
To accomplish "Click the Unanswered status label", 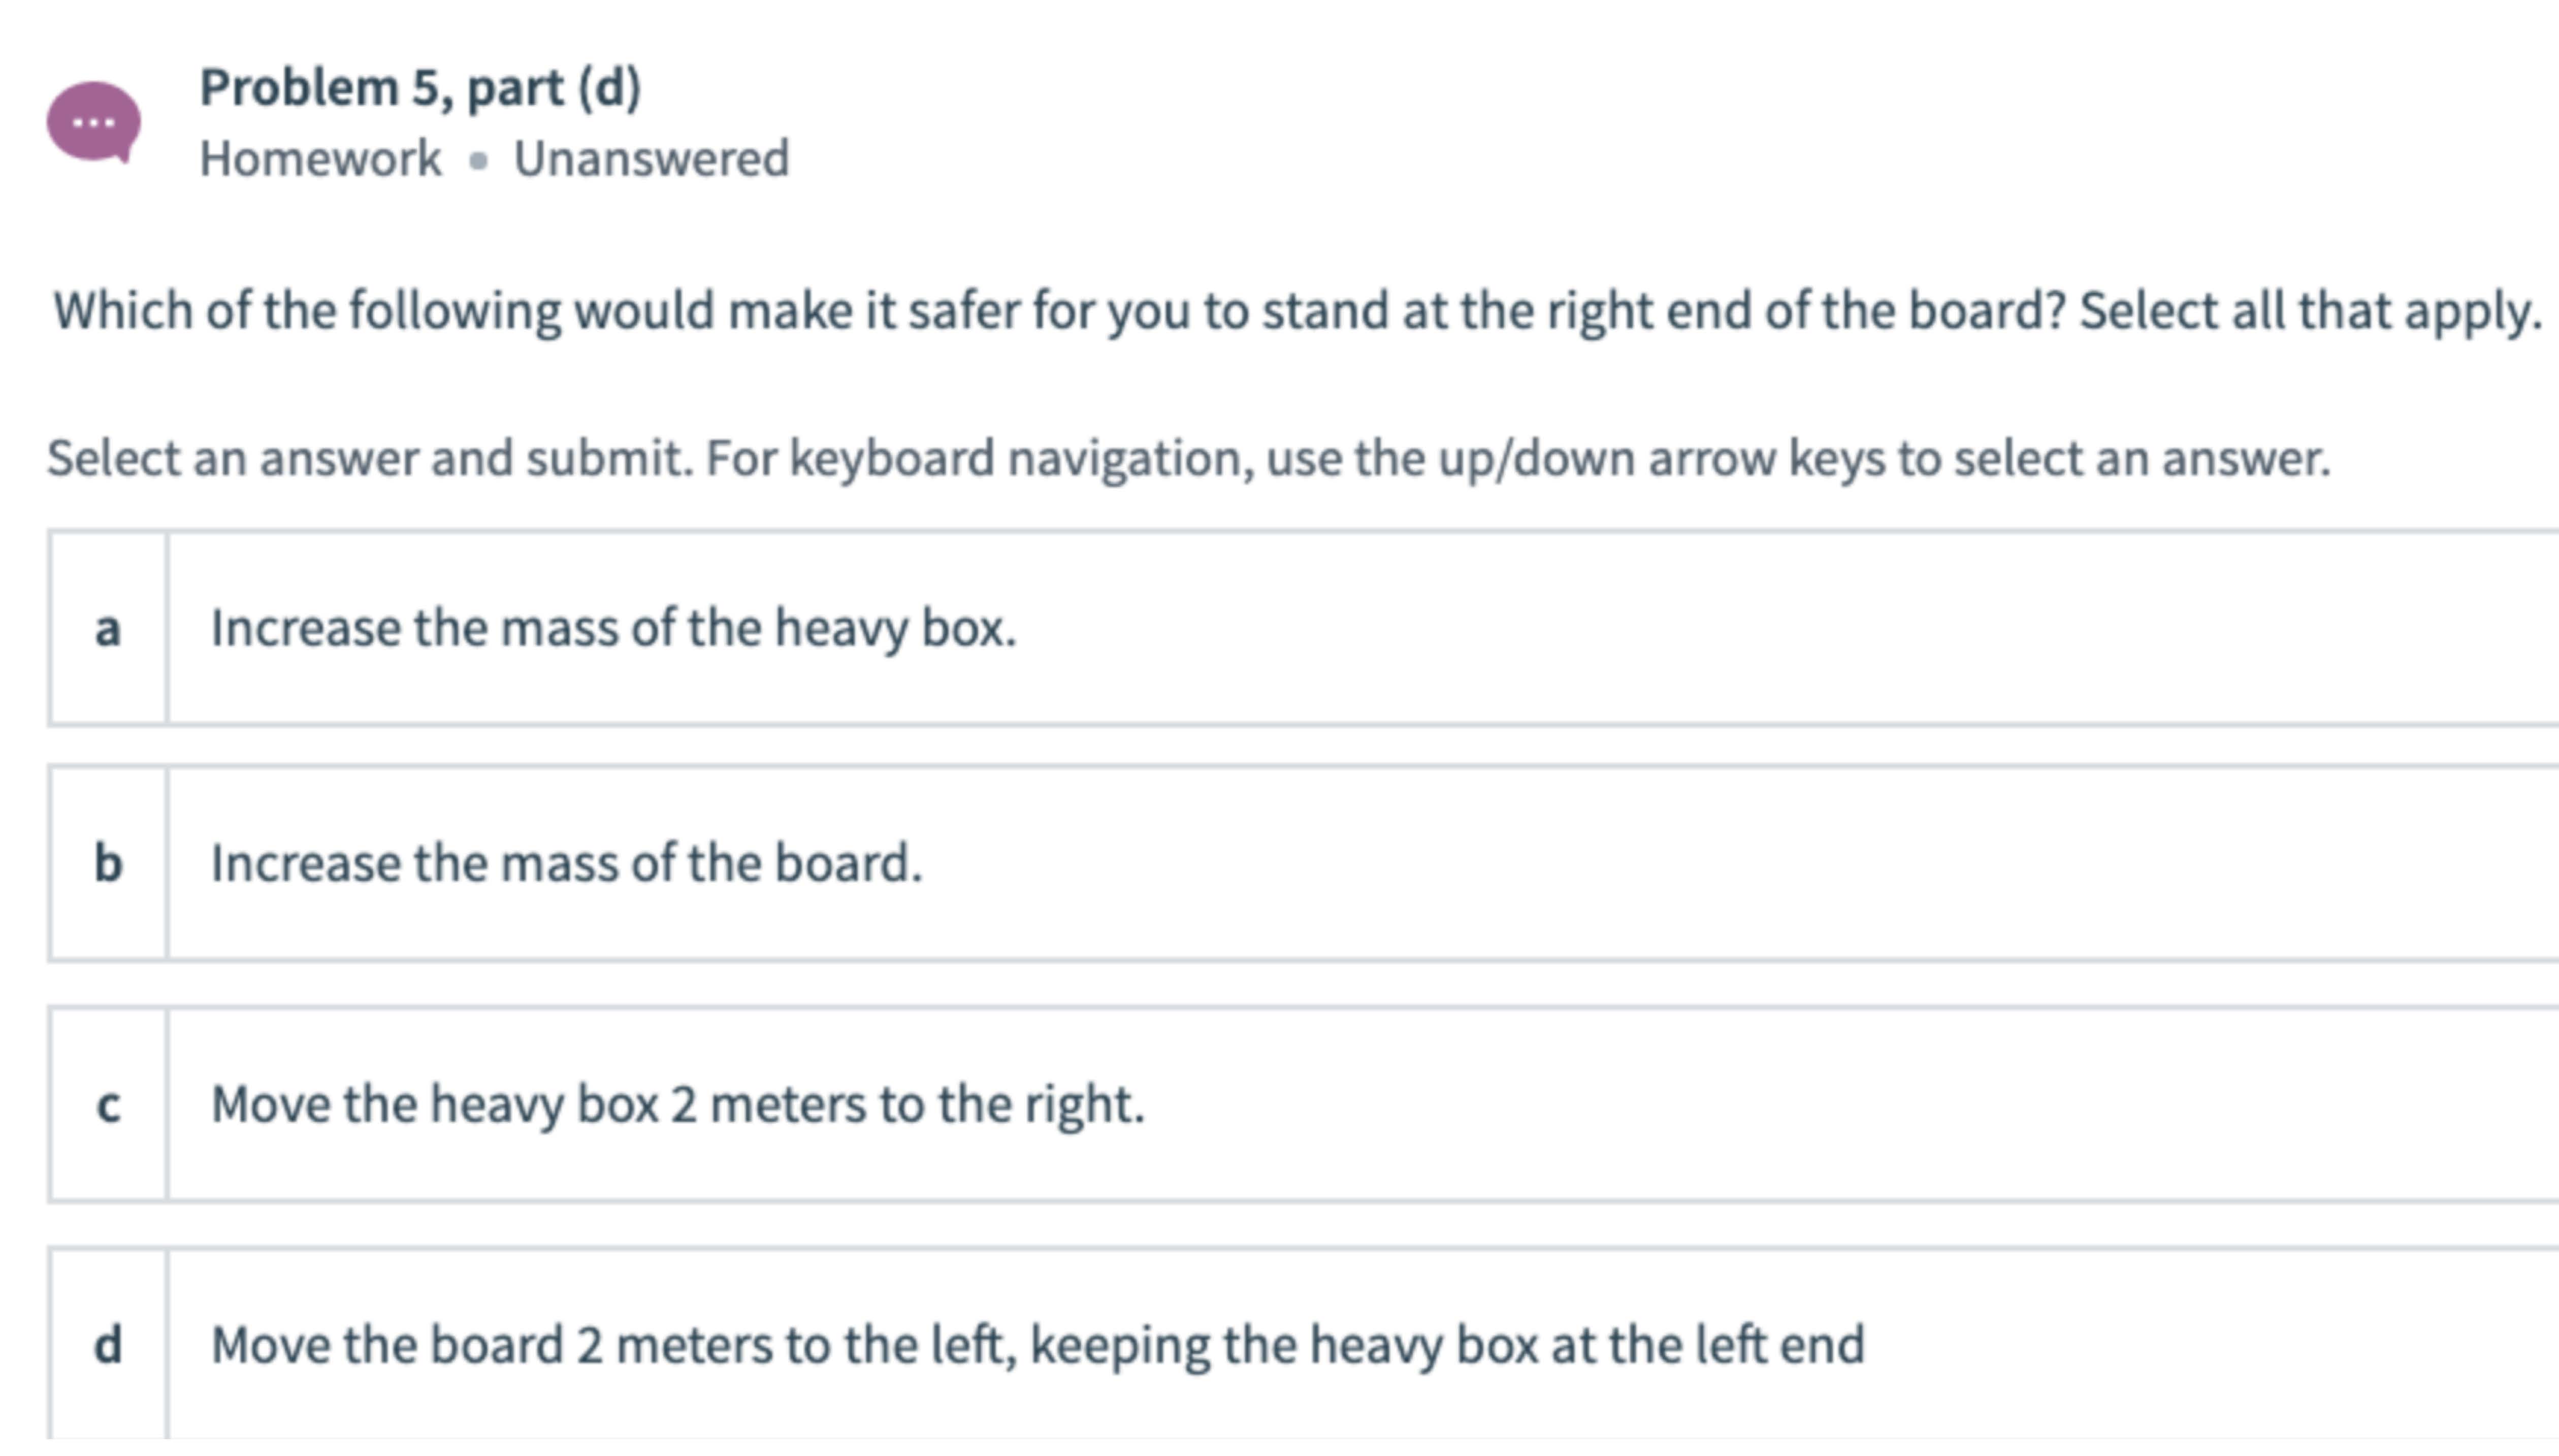I will (651, 158).
